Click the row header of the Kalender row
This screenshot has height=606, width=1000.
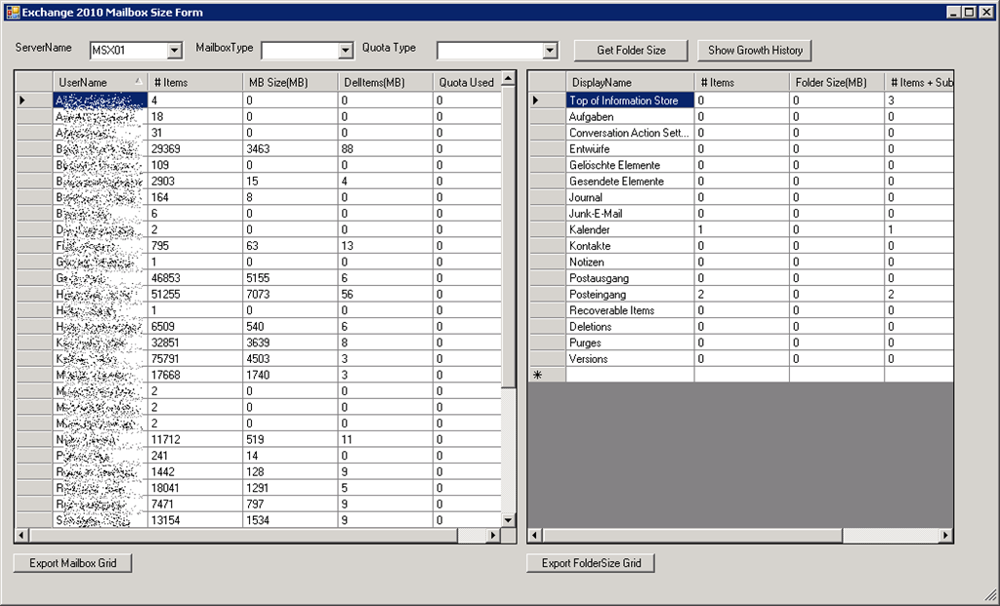pos(547,229)
